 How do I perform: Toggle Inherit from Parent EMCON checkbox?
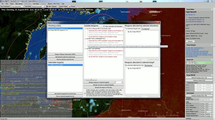(x=186, y=83)
